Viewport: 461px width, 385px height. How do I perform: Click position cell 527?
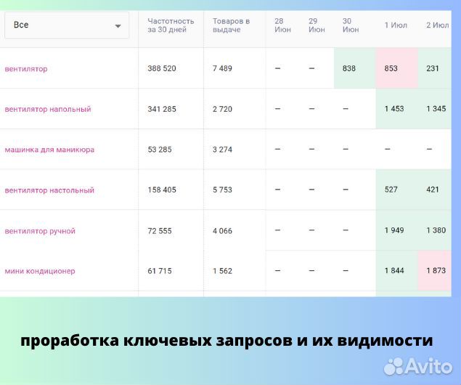coord(397,190)
